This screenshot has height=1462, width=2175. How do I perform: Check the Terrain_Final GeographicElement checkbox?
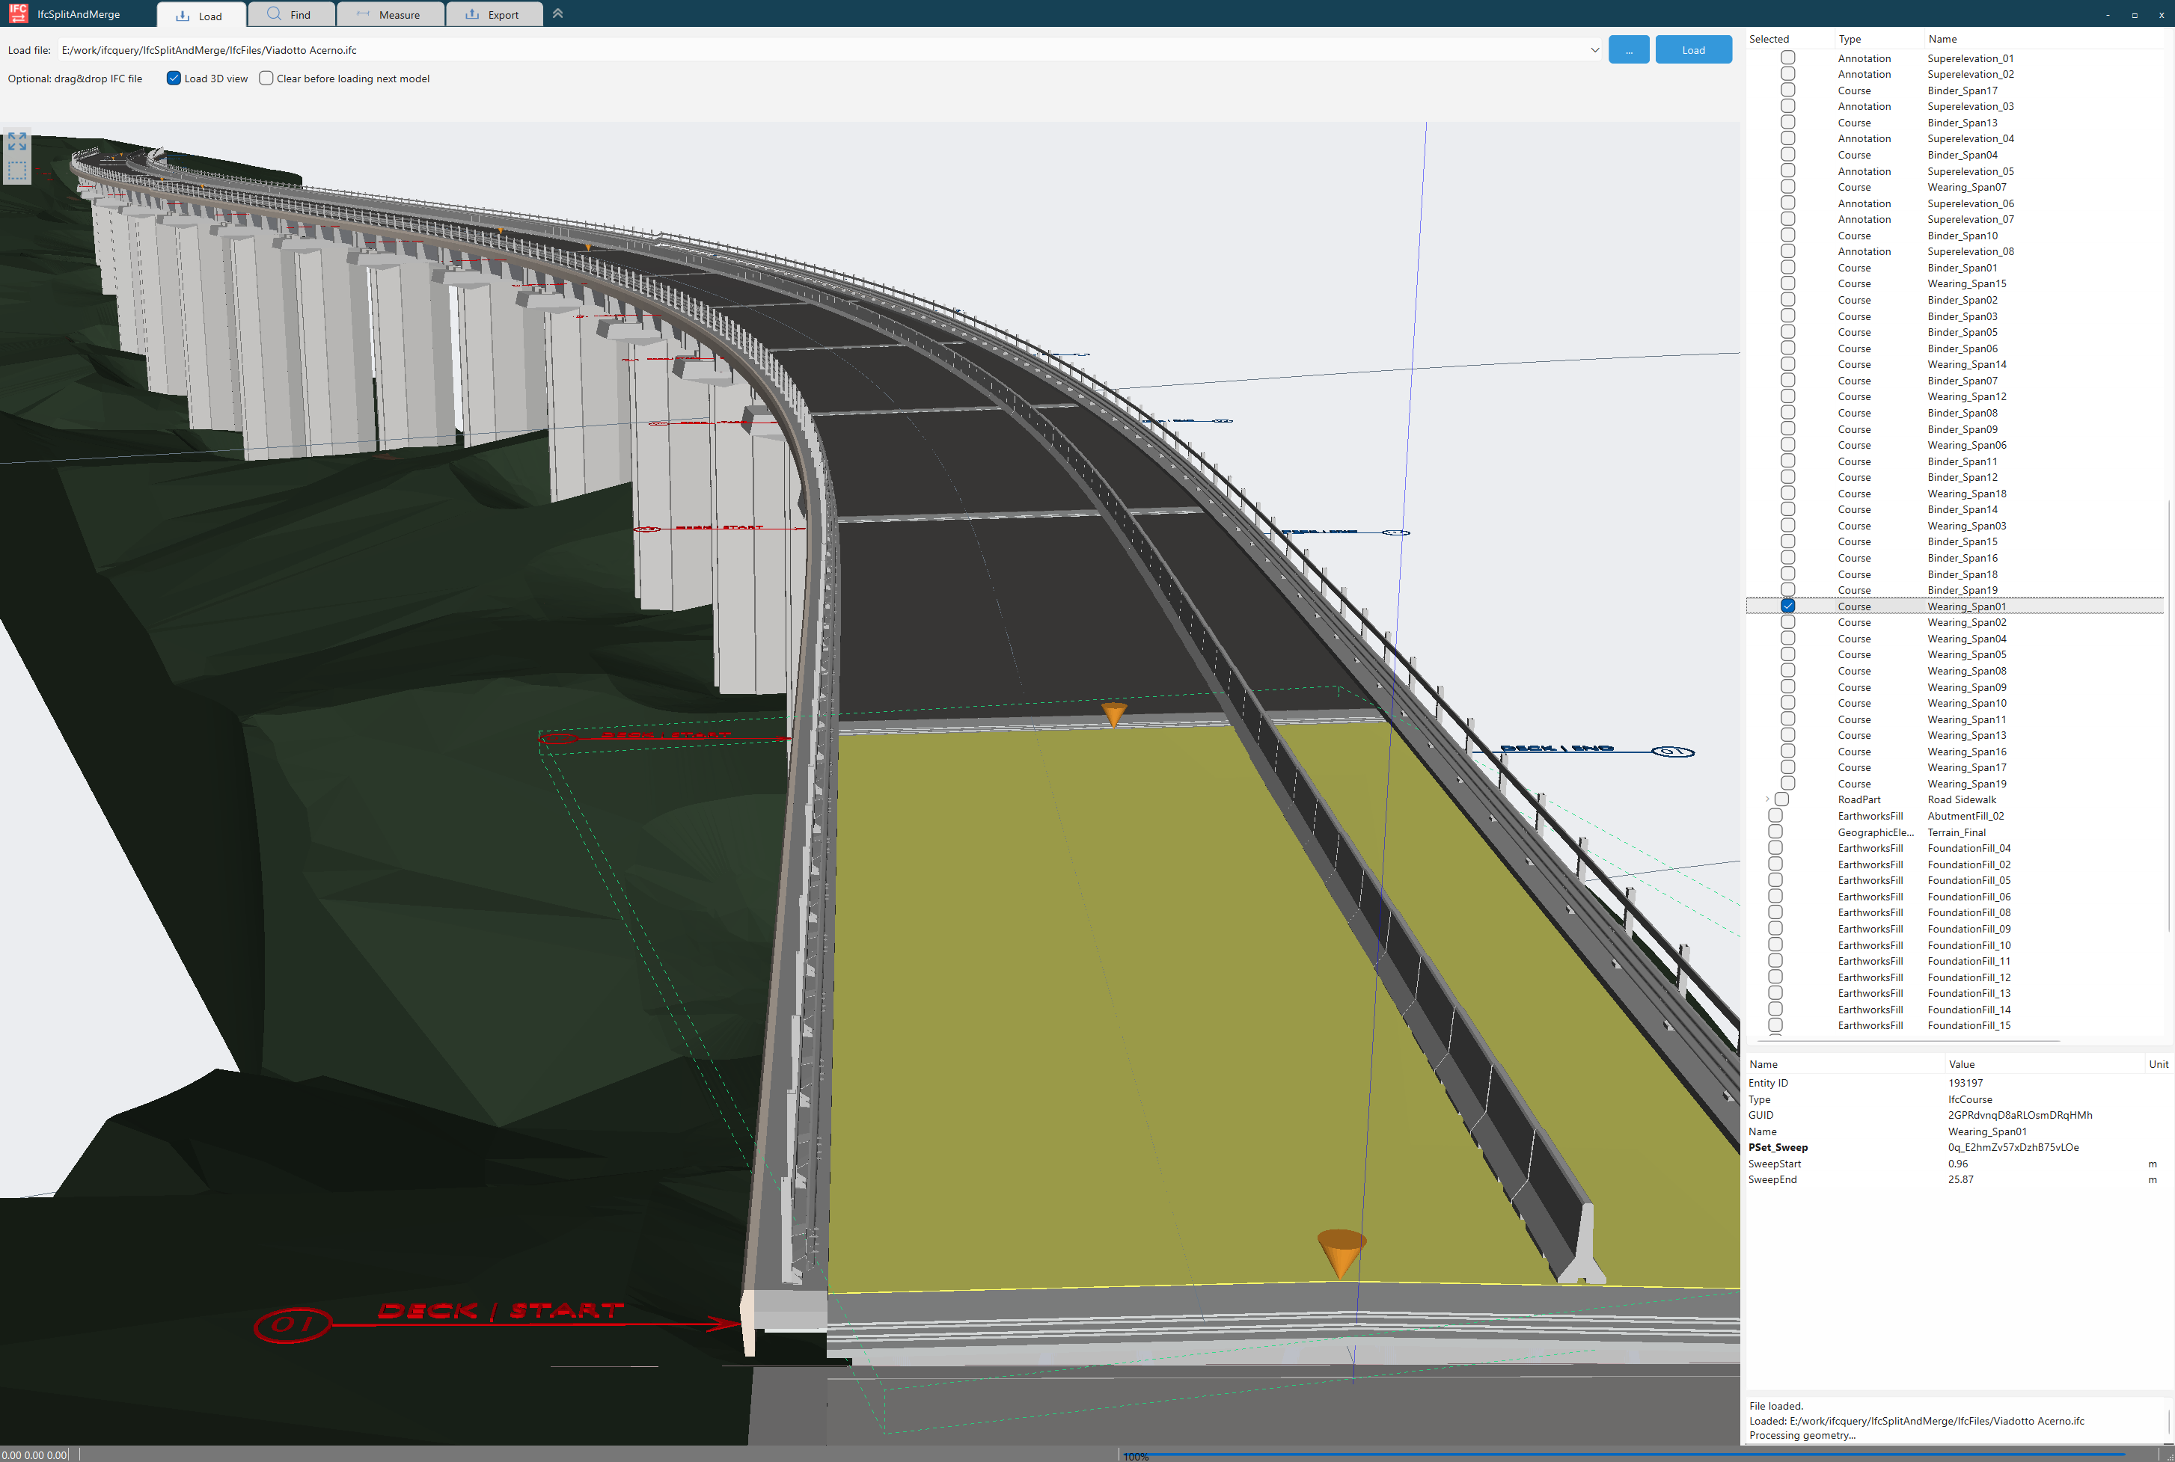point(1774,832)
